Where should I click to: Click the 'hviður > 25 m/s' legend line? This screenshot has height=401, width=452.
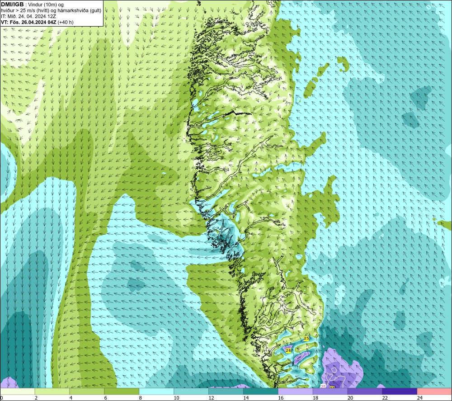(51, 10)
